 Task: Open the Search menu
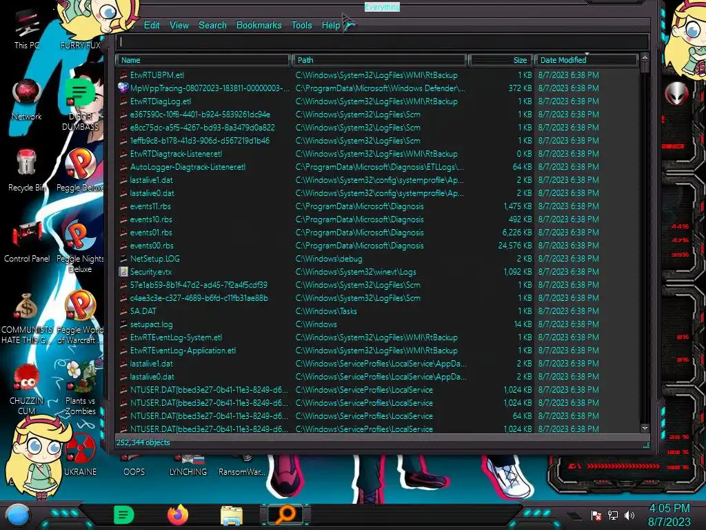tap(212, 26)
